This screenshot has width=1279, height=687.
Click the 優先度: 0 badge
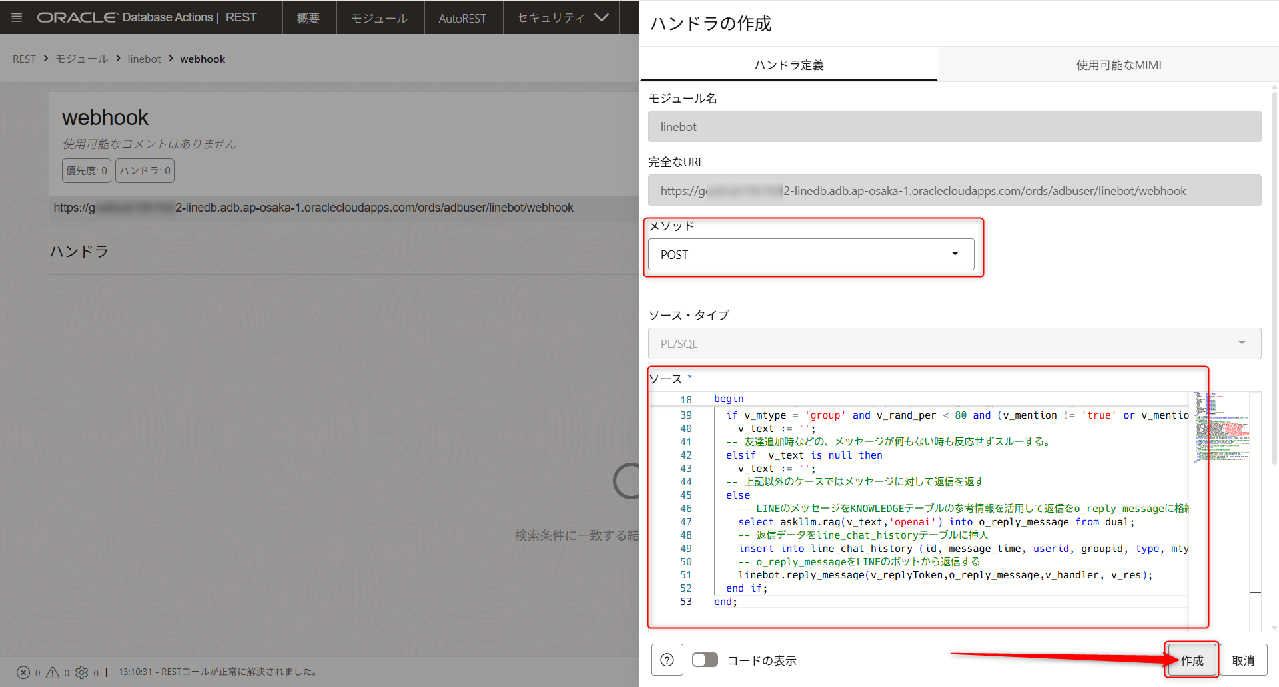(x=87, y=170)
